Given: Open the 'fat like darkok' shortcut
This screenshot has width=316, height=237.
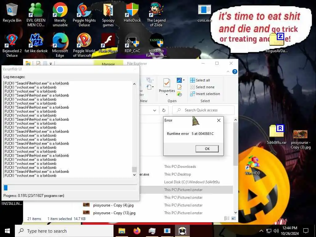Looking at the screenshot, I should [36, 43].
